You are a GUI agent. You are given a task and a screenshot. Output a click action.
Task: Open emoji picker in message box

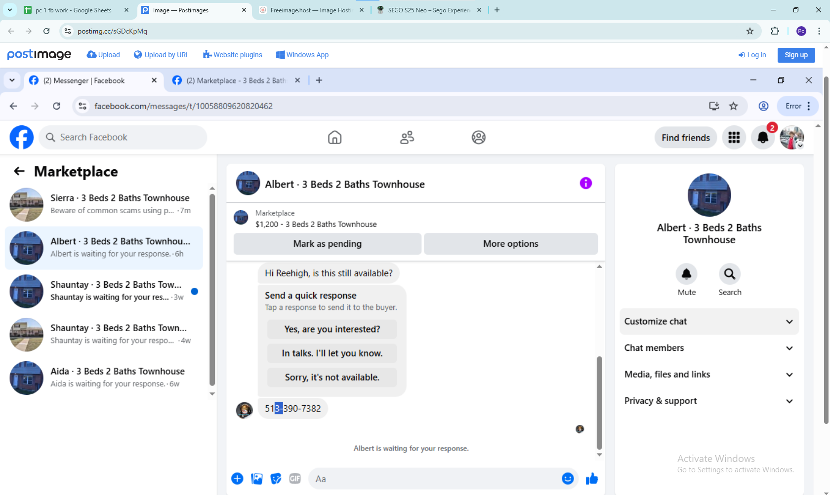coord(568,479)
